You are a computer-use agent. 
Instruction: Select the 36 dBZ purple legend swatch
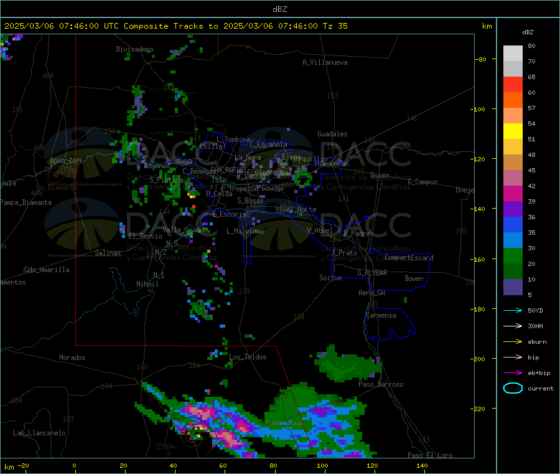513,209
